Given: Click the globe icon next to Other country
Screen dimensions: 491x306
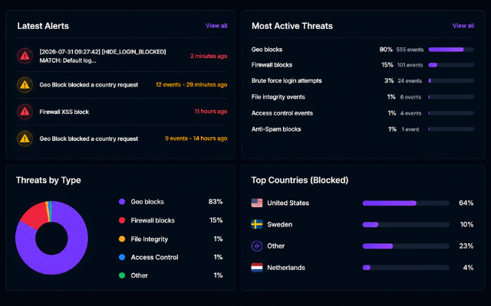Looking at the screenshot, I should (x=257, y=246).
